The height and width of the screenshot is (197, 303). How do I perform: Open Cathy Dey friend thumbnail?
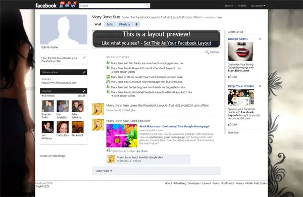tap(63, 127)
